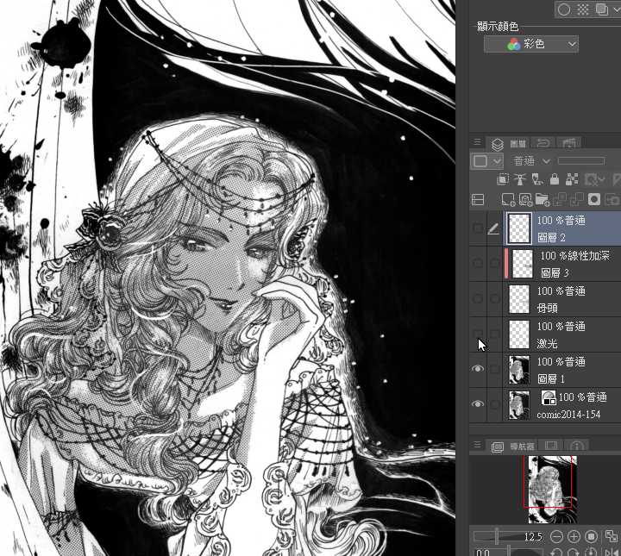Open the palette color dropdown
Viewport: 621px width, 556px height.
click(x=486, y=161)
